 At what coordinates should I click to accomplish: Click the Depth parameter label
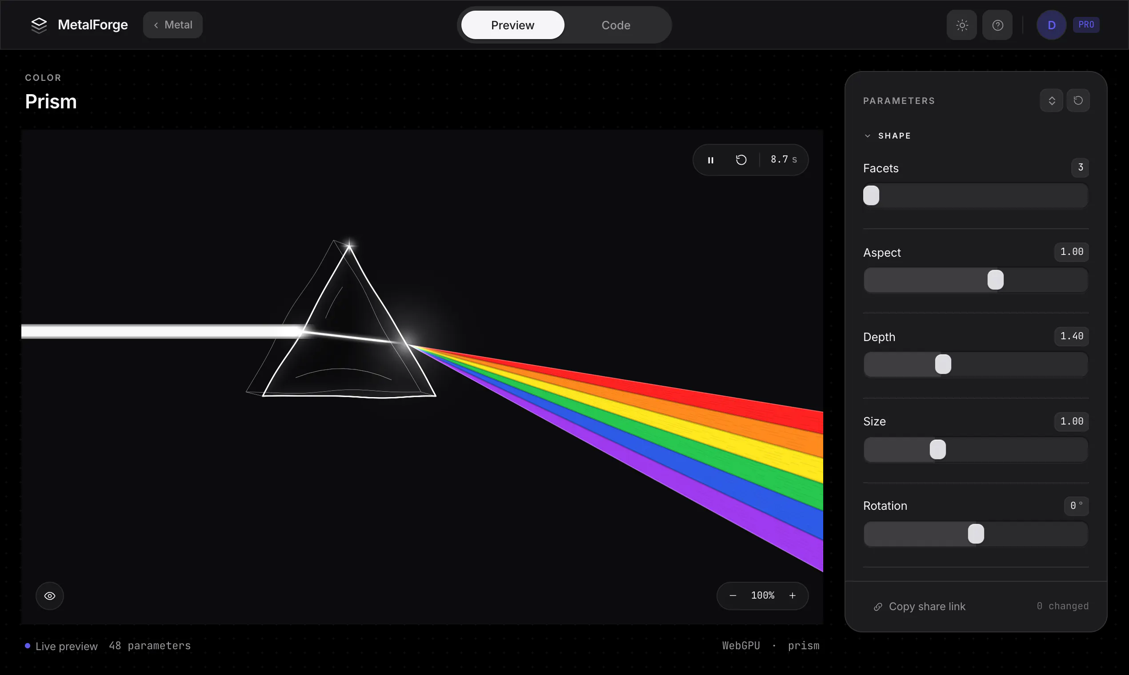click(x=879, y=337)
